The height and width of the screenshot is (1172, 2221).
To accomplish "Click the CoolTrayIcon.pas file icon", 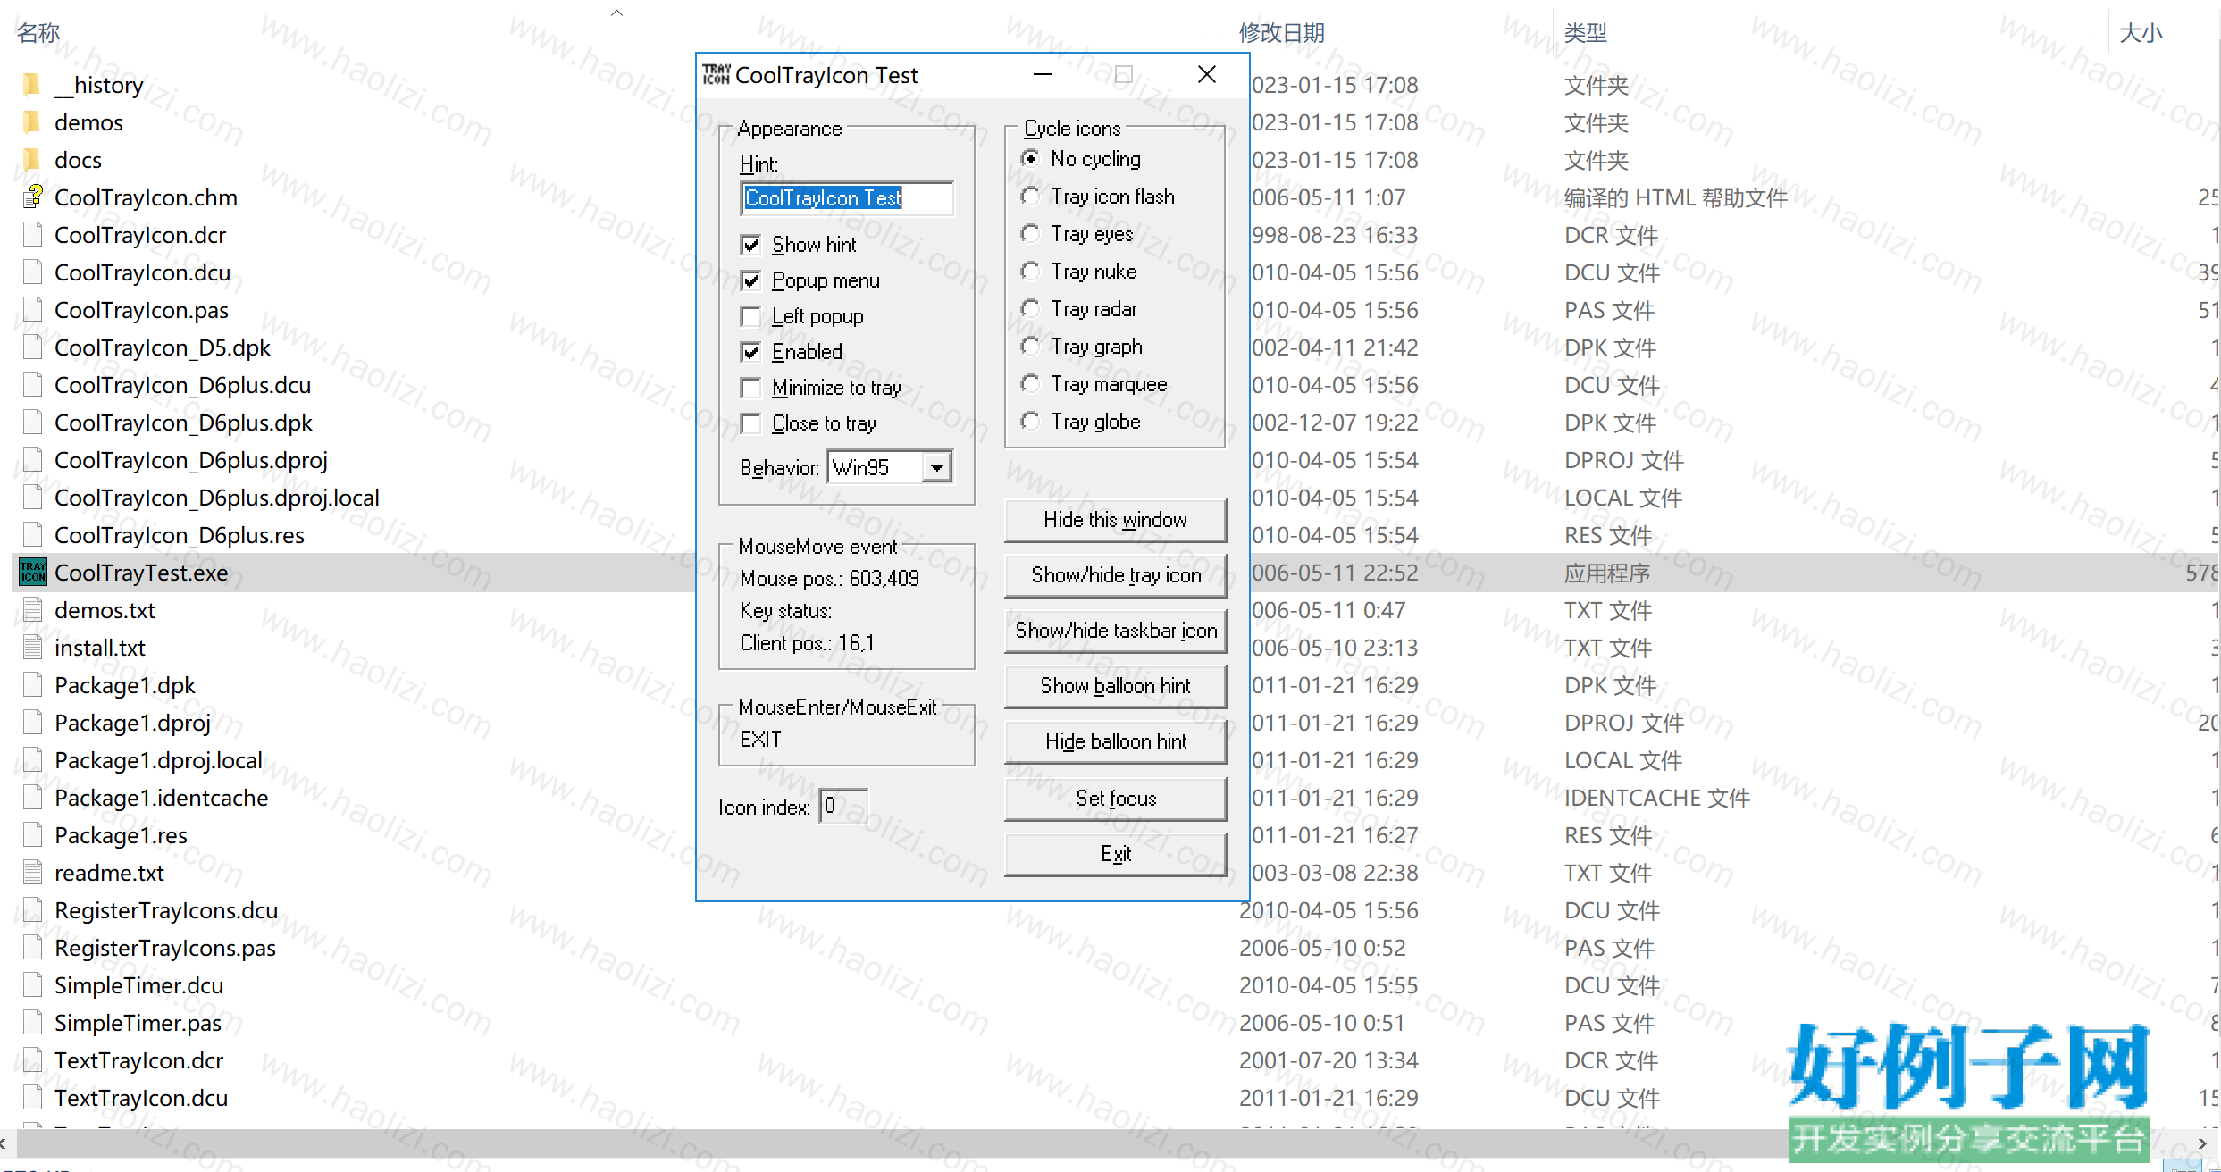I will (x=33, y=310).
